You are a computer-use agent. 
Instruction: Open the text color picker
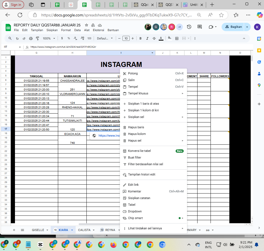point(161,39)
